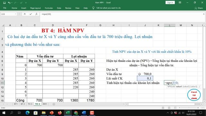Switch to the Insert ribbon tab
206x116 pixels.
click(23, 8)
